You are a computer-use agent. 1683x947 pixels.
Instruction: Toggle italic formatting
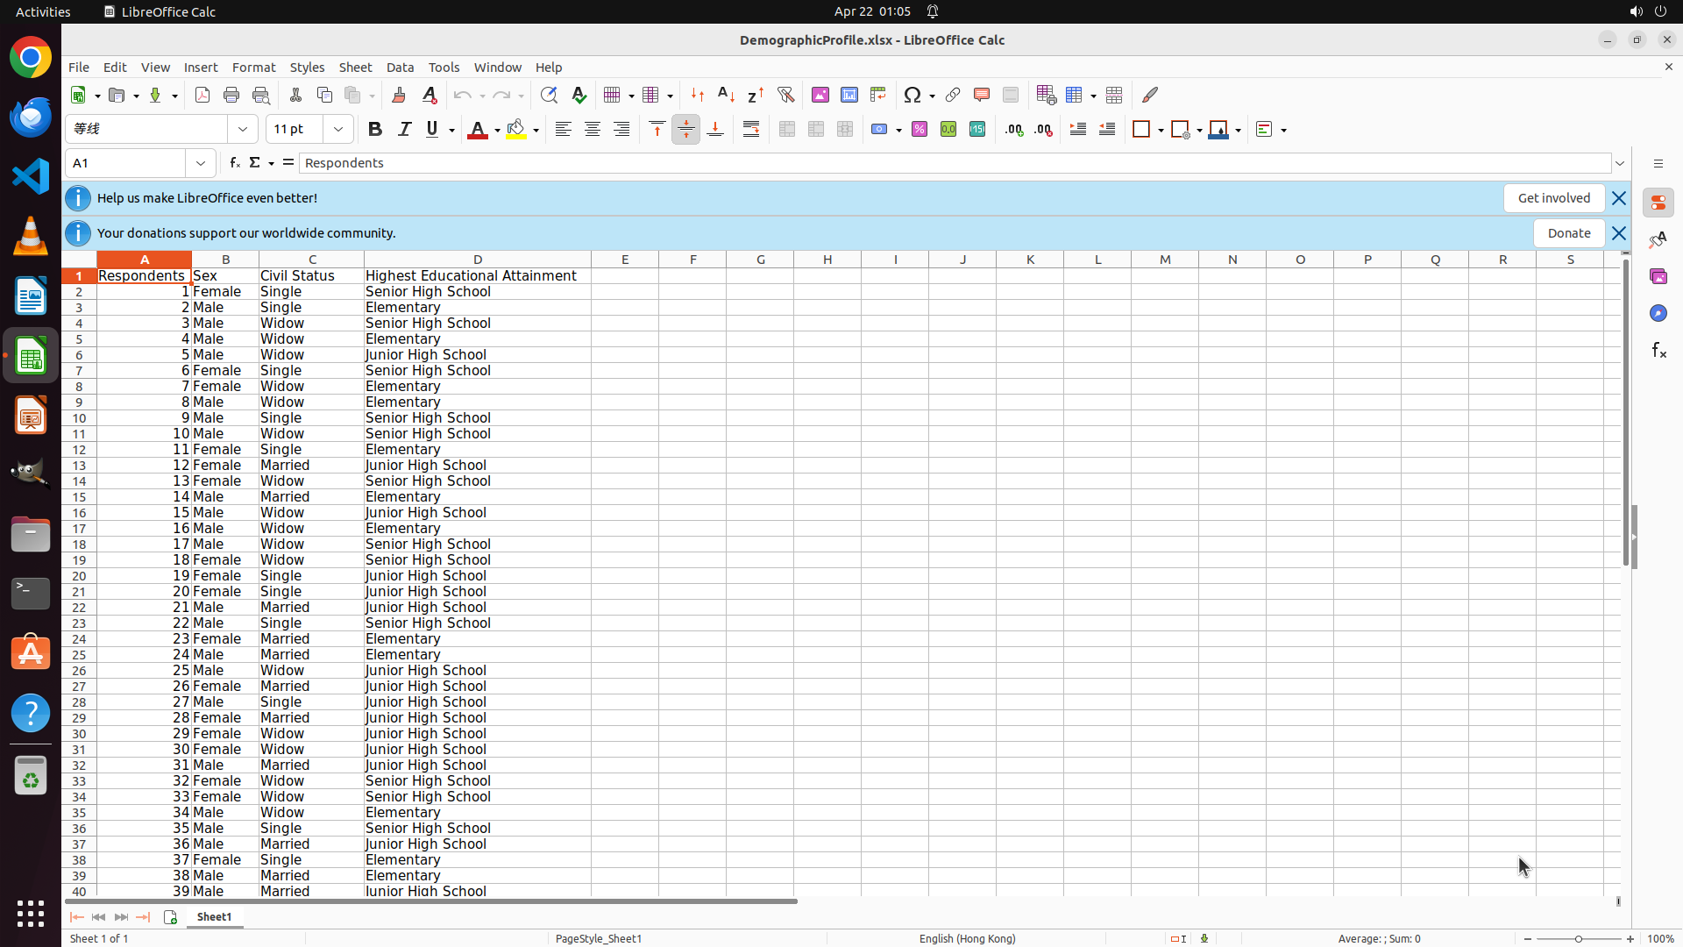click(404, 130)
